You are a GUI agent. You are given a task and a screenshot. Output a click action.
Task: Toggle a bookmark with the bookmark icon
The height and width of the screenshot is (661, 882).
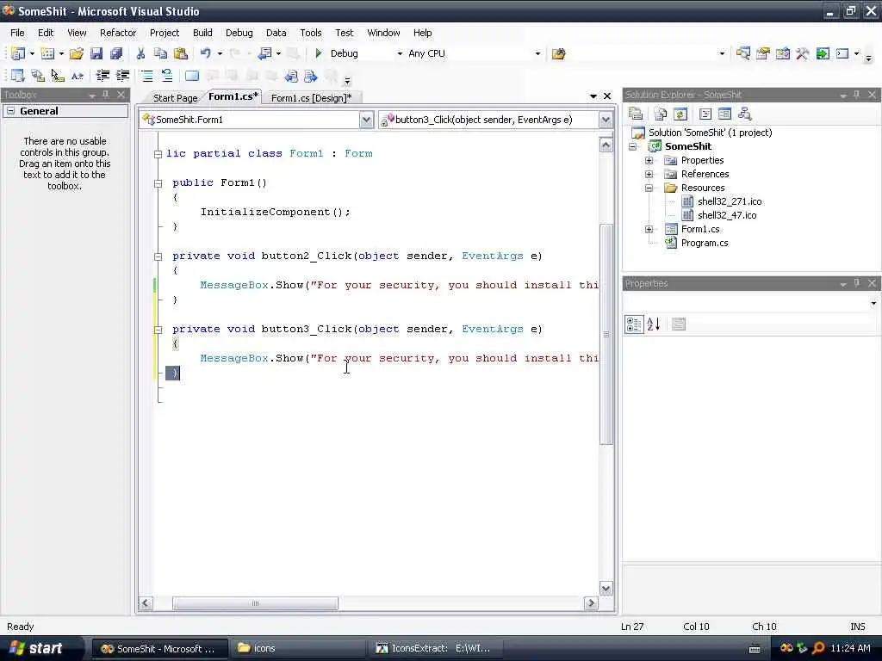click(192, 76)
